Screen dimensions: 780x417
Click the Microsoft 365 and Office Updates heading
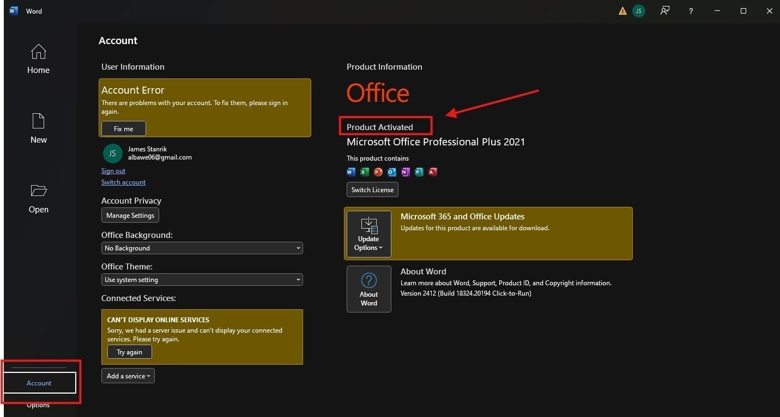[x=463, y=217]
